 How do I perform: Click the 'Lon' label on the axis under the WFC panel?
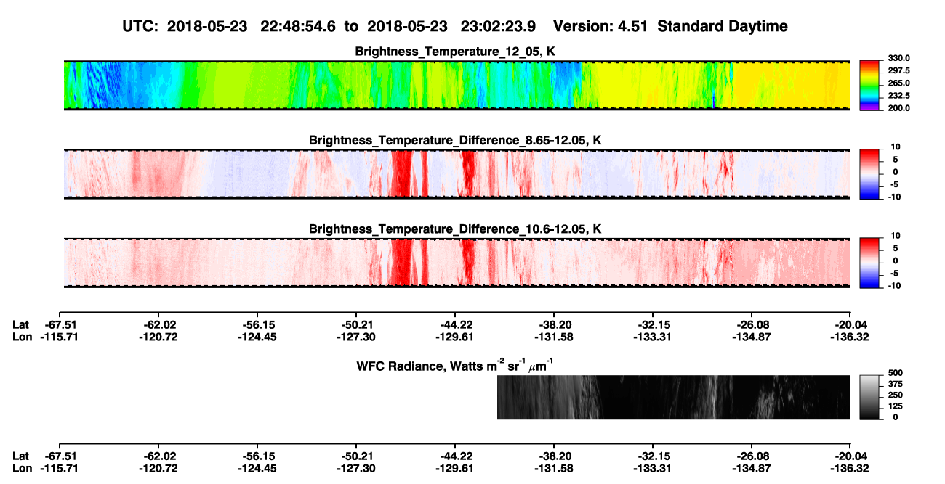(22, 467)
